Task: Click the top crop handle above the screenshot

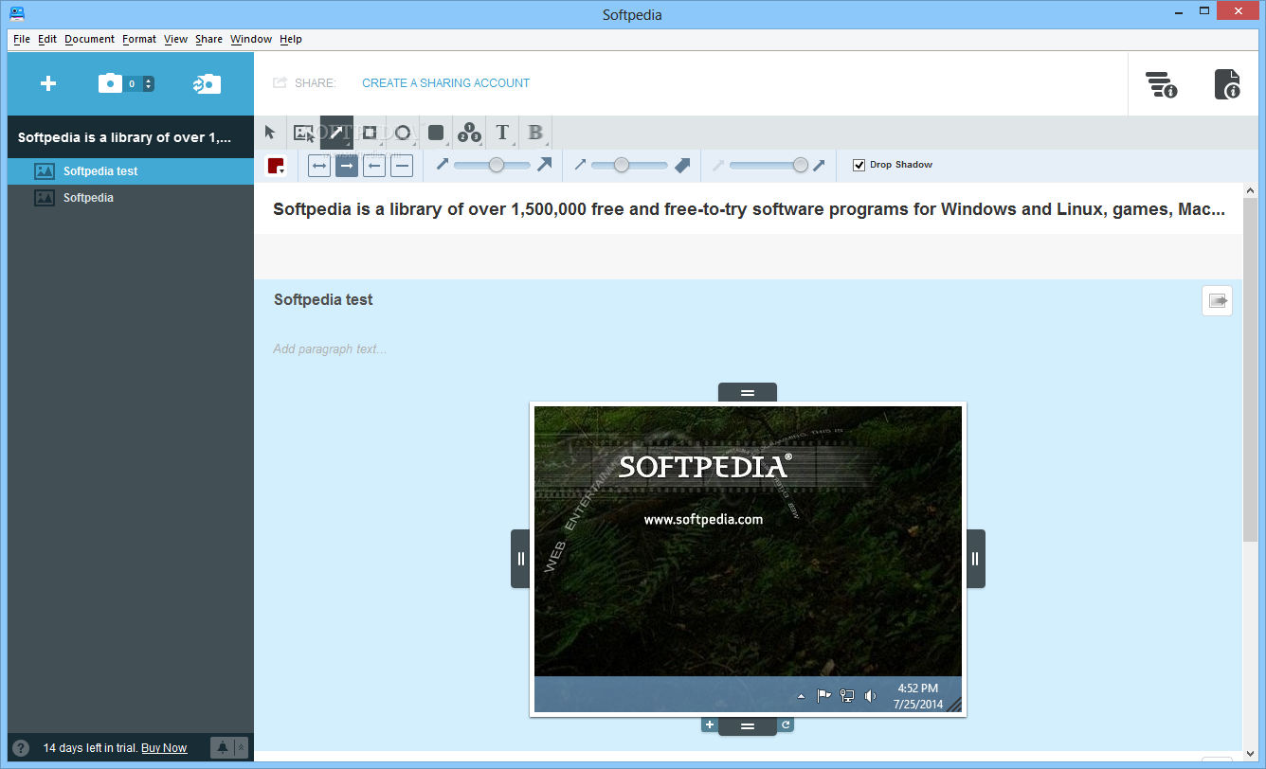Action: coord(748,392)
